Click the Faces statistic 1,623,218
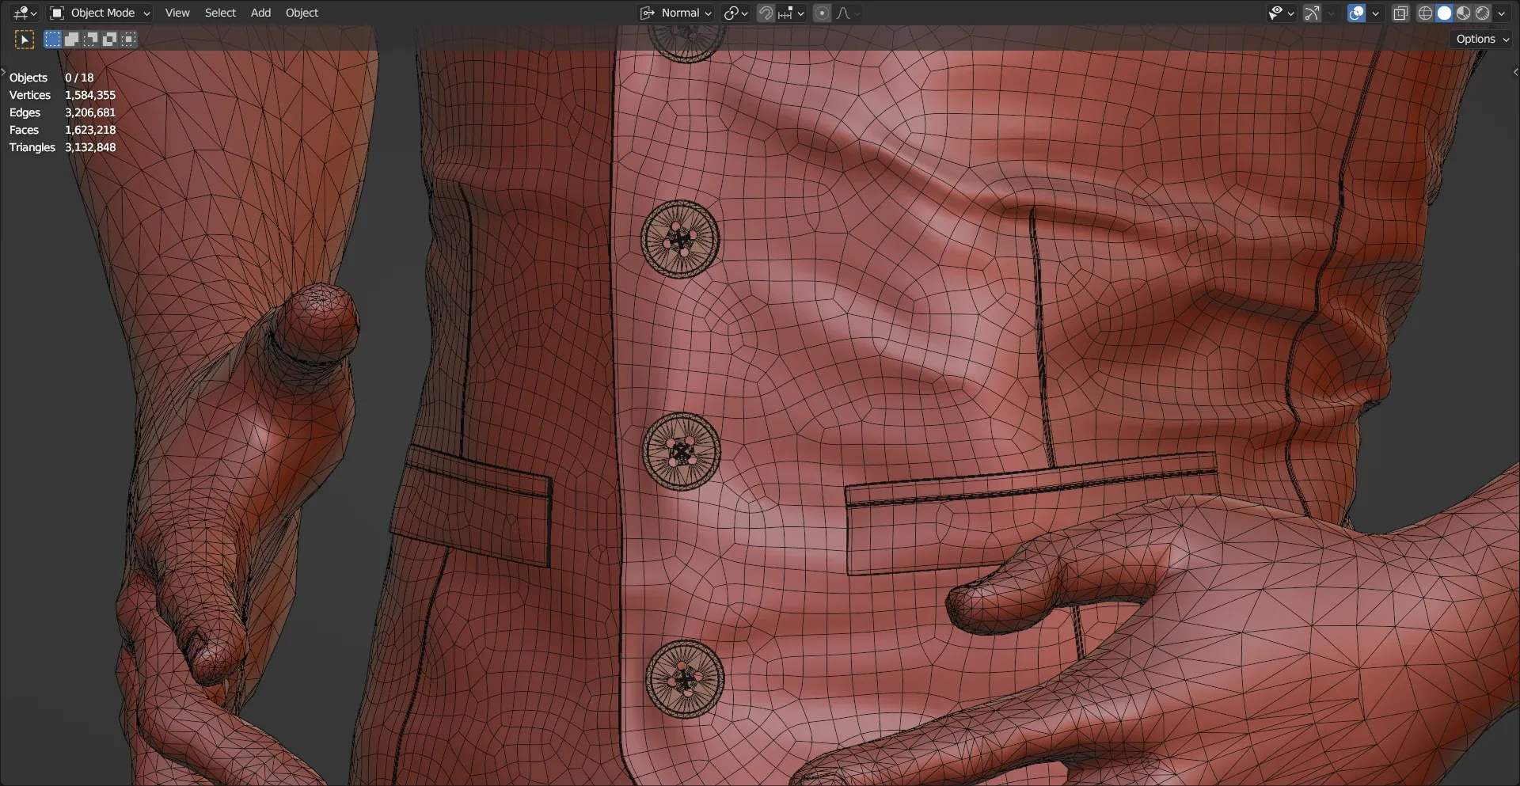 (90, 130)
